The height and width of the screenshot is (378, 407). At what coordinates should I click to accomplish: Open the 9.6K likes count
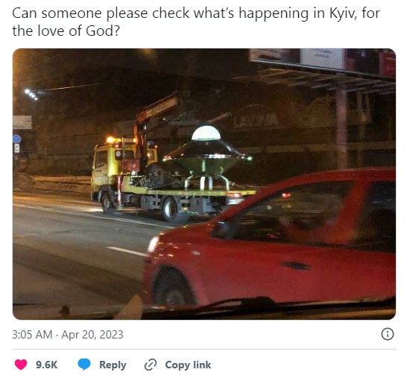tap(46, 365)
